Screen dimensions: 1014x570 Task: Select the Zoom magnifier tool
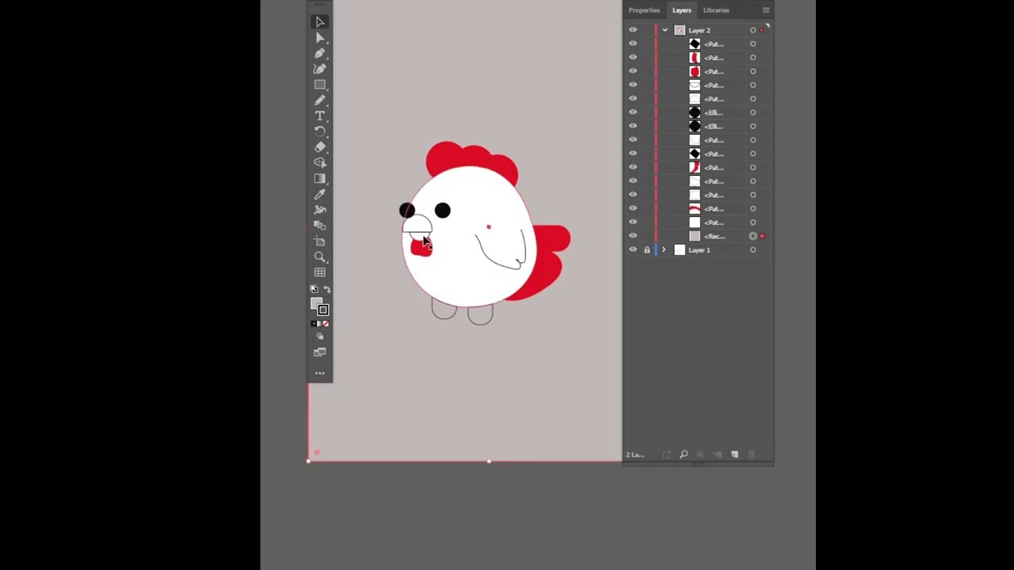(320, 257)
